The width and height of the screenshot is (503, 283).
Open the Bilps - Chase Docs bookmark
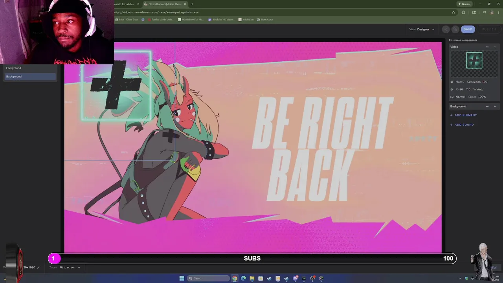[127, 20]
